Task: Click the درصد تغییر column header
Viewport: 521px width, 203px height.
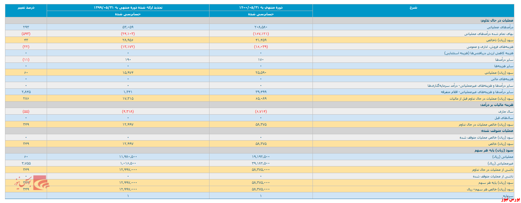Action: pyautogui.click(x=26, y=7)
